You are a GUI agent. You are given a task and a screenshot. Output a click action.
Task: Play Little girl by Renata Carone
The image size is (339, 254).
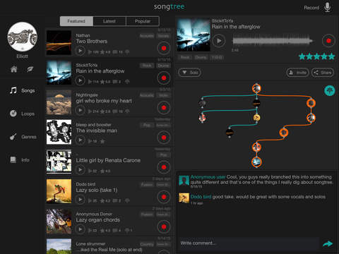(x=80, y=170)
